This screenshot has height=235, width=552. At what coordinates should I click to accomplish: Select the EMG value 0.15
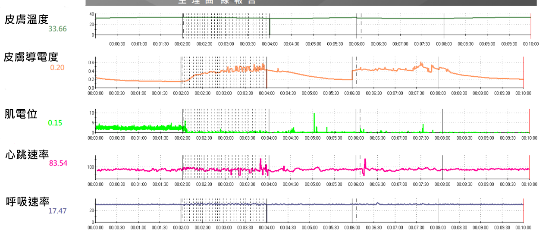55,123
